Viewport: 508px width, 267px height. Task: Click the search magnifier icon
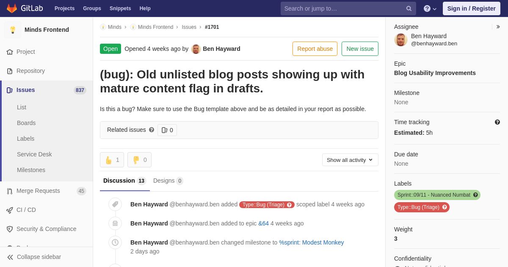tap(409, 8)
